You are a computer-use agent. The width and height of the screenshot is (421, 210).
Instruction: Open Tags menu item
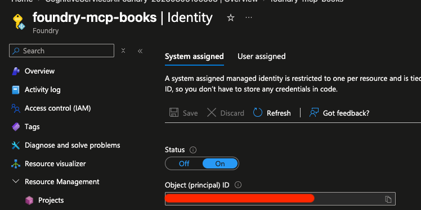tap(32, 127)
